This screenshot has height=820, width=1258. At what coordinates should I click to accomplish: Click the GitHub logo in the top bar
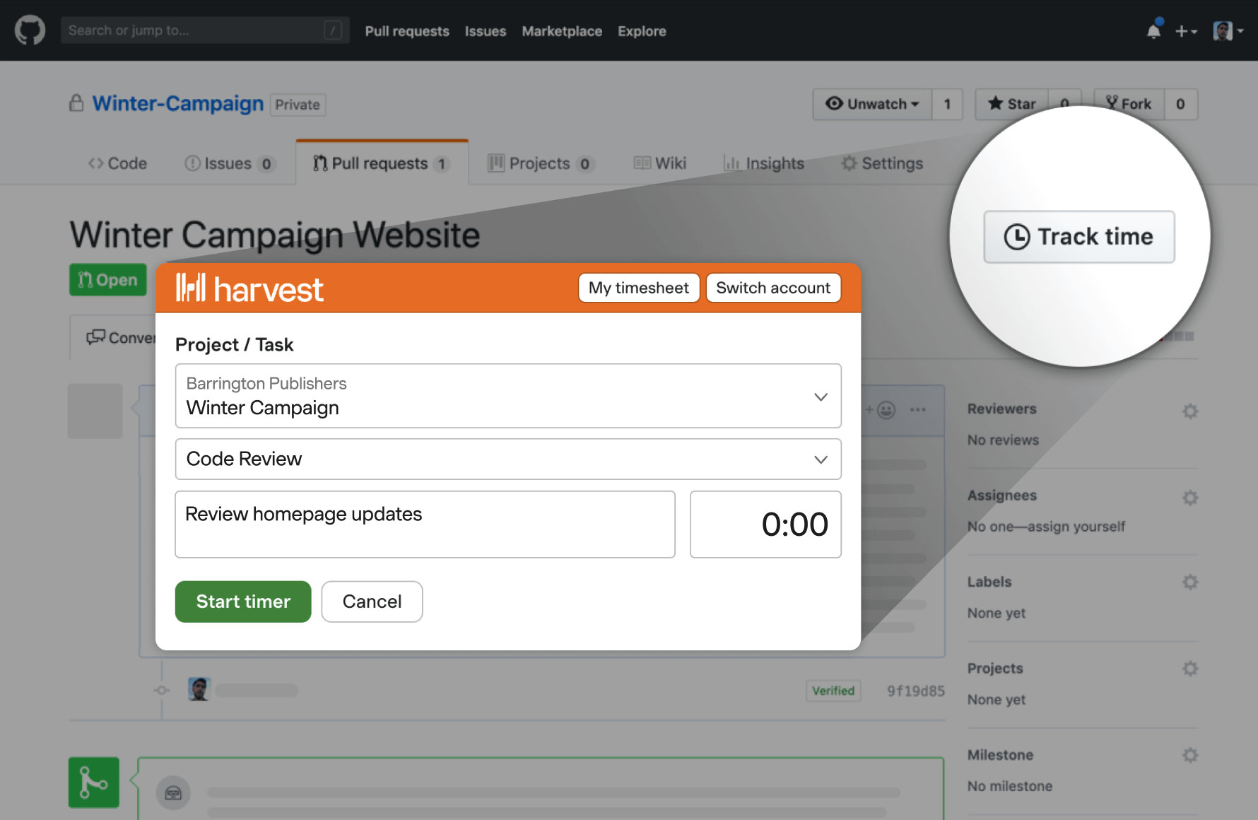tap(30, 30)
